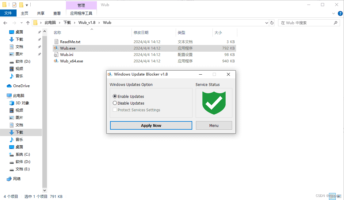Open the recent locations dropdown arrow
The image size is (344, 200).
21,23
